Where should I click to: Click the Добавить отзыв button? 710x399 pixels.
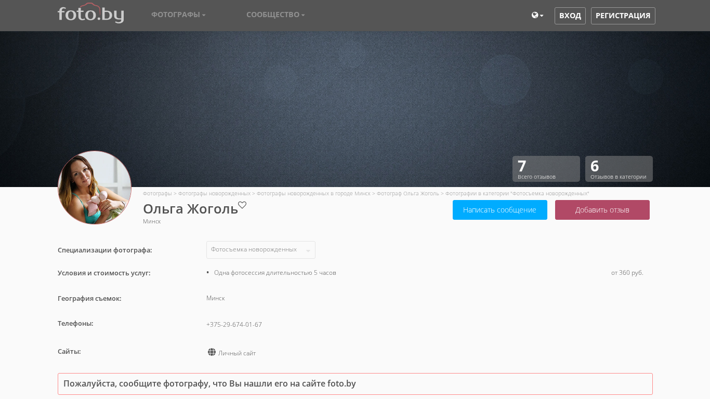point(602,210)
